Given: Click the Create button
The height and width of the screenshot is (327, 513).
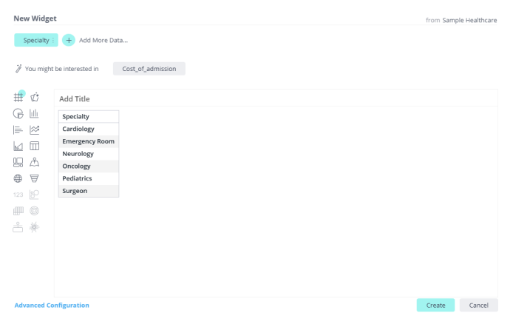Looking at the screenshot, I should tap(435, 305).
